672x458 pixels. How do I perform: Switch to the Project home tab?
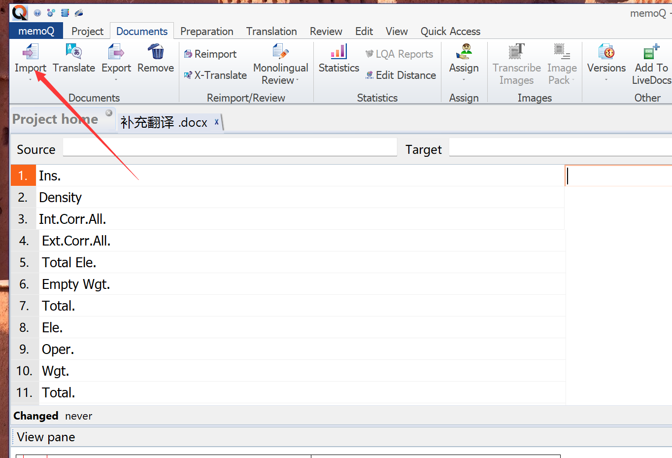click(x=55, y=119)
